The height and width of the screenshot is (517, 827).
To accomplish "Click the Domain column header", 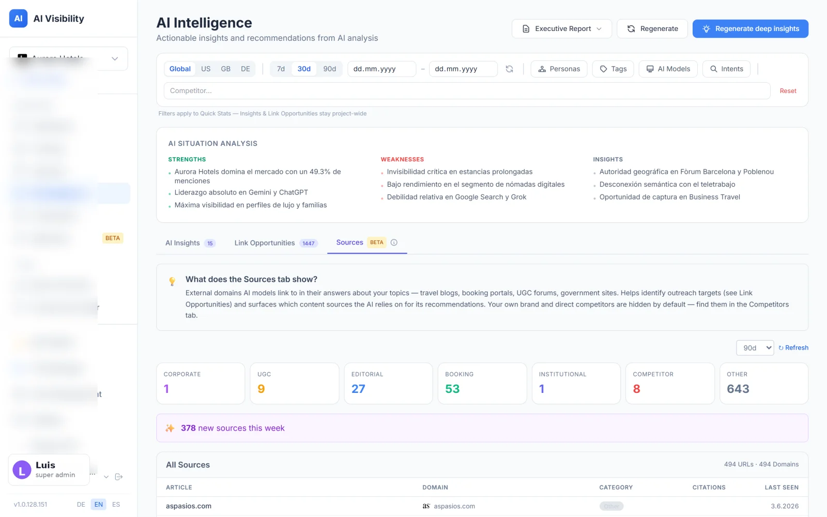I will 435,488.
